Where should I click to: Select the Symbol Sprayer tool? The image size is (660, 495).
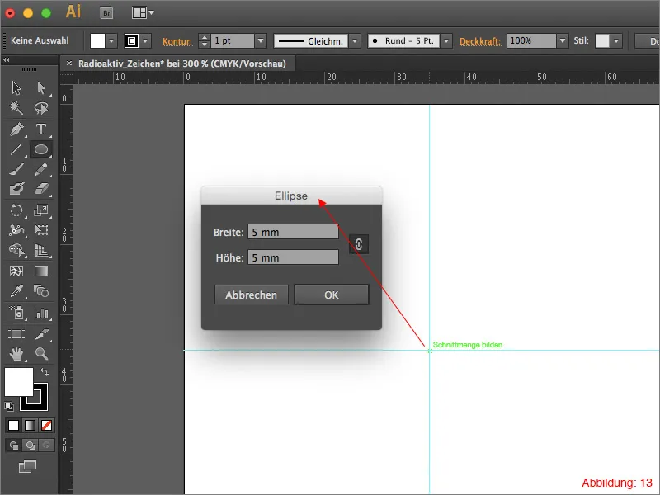[x=16, y=313]
